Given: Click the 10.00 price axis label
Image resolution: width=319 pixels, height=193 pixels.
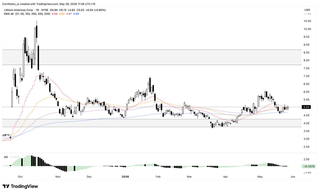Looking at the screenshot, I should [308, 29].
